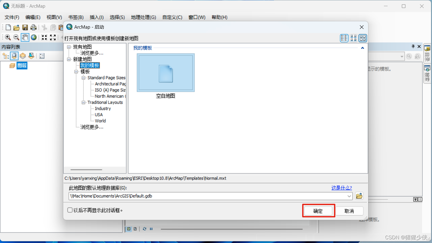
Task: Select the Industry tree item
Action: tap(103, 109)
